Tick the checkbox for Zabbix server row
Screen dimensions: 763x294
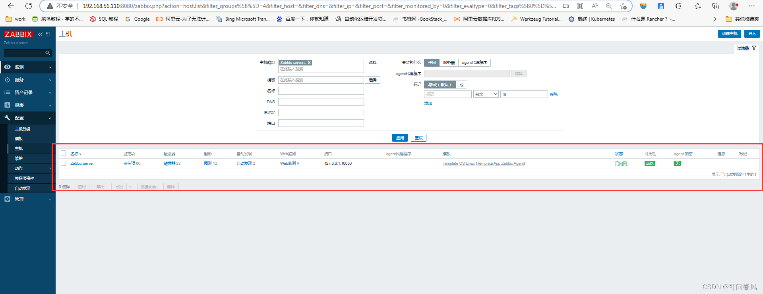[x=63, y=163]
